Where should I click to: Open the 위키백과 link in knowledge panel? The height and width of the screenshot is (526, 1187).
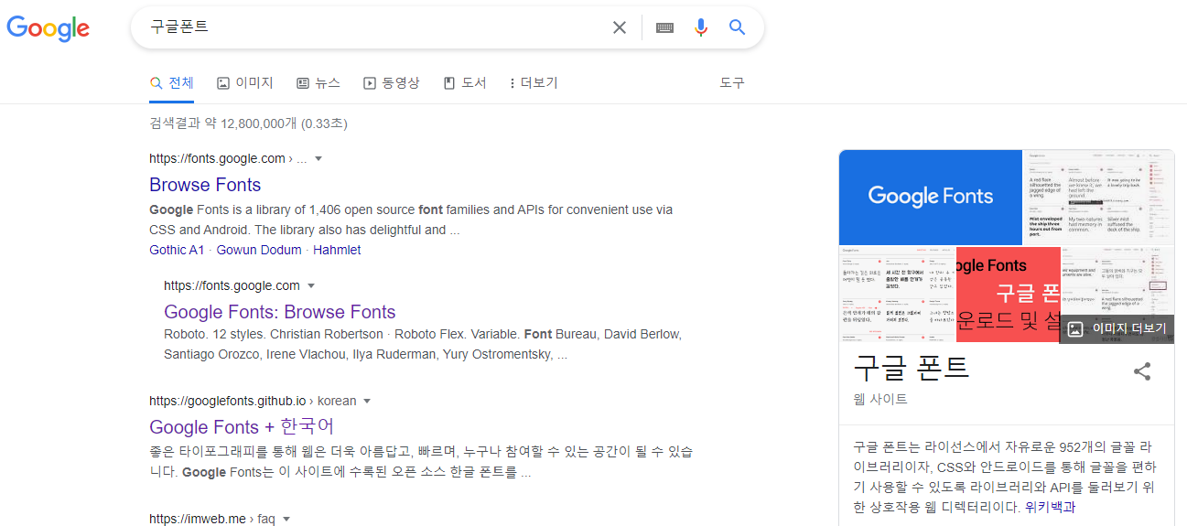1050,507
